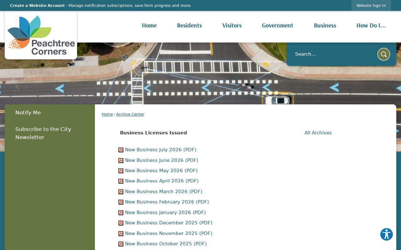Screen dimensions: 401x250
Task: Click PDF icon beside New Business November 2025
Action: pos(121,234)
